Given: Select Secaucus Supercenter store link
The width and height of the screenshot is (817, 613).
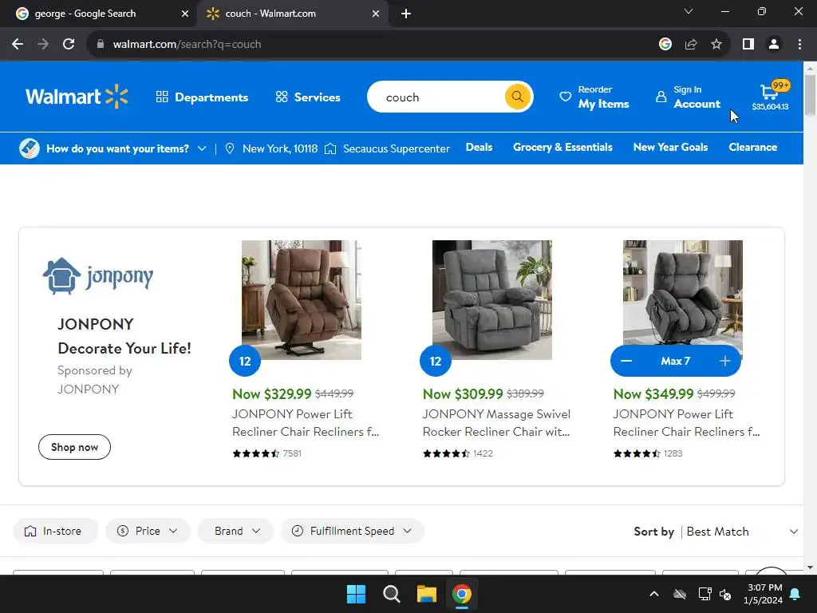Looking at the screenshot, I should pos(387,148).
